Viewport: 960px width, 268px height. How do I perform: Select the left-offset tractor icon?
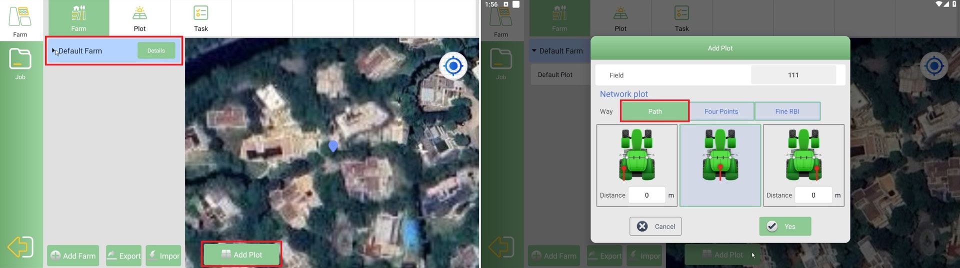(636, 155)
